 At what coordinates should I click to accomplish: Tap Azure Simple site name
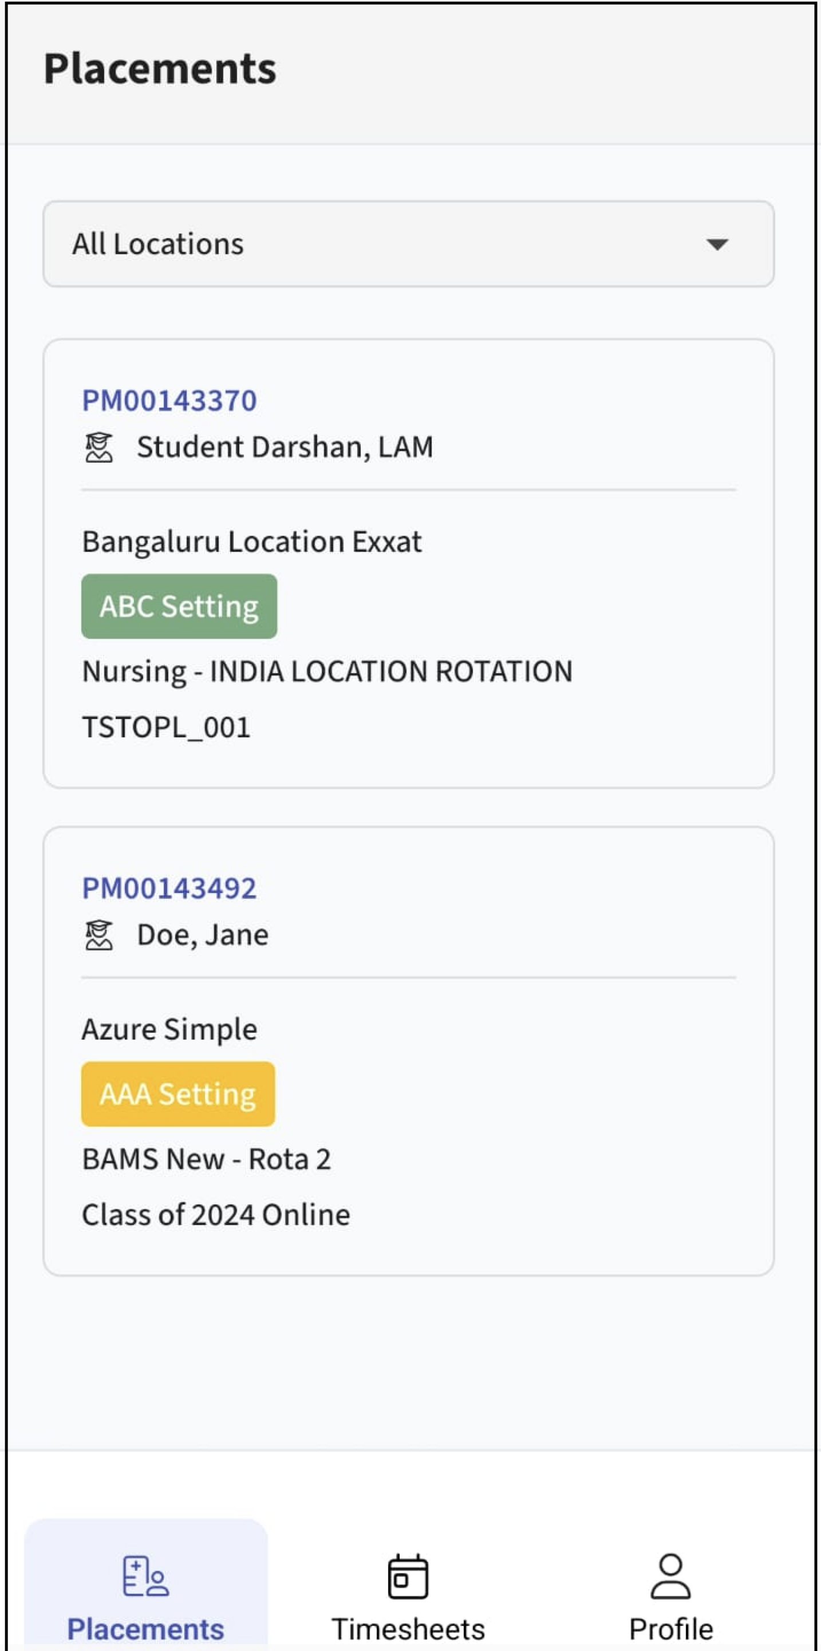169,1029
